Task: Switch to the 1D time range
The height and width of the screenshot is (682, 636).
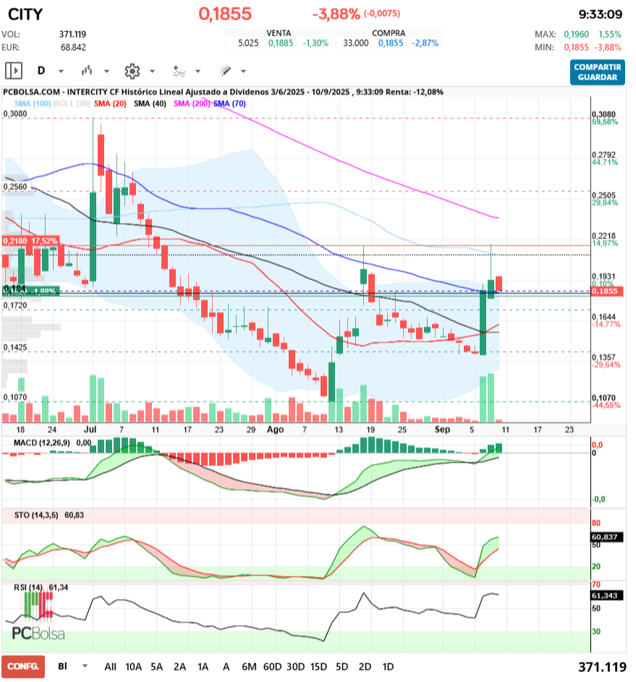Action: click(388, 667)
